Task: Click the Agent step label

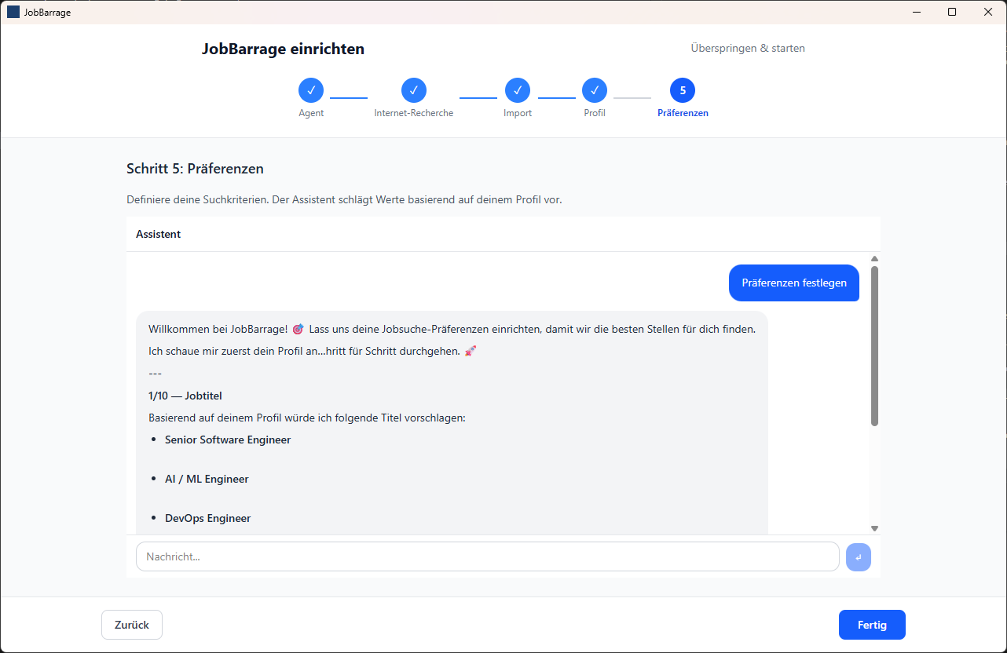Action: pos(311,113)
